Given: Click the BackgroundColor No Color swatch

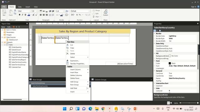Looking at the screenshot, I should click(x=170, y=56).
